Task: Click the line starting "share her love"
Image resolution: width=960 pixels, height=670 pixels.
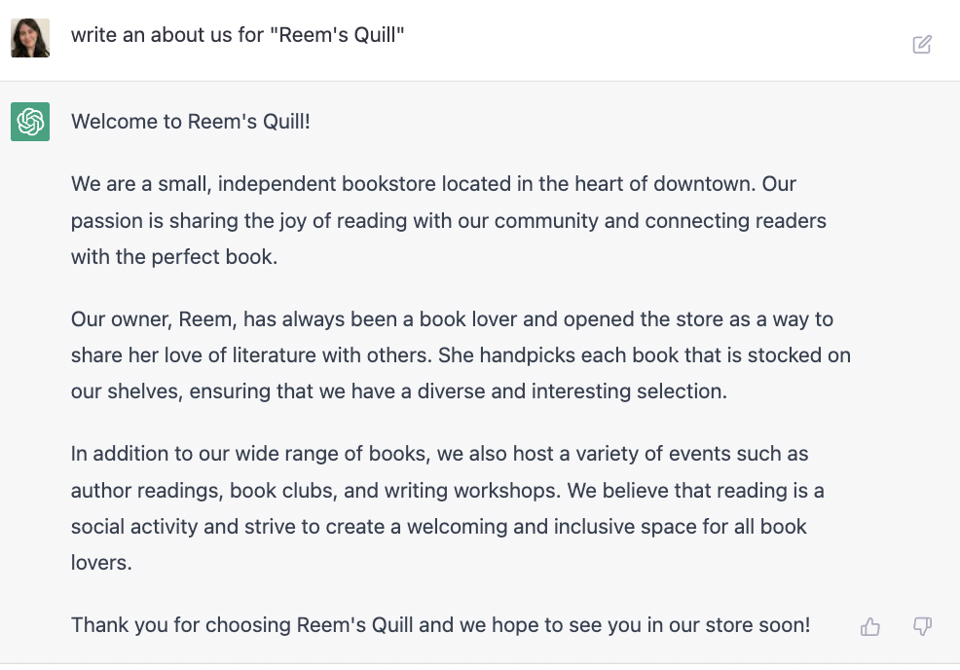Action: [x=462, y=355]
